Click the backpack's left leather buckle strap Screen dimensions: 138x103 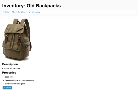(6, 39)
